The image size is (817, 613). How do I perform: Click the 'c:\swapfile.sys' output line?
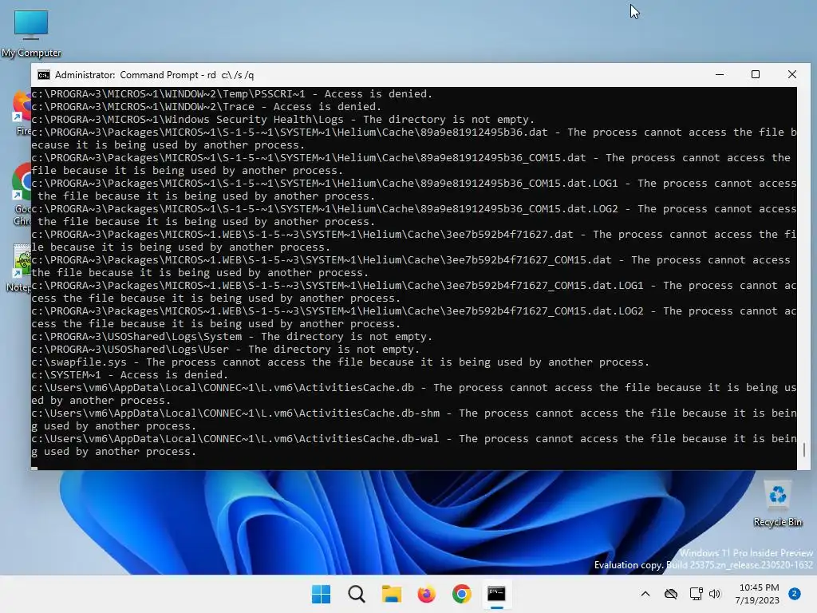pyautogui.click(x=340, y=362)
